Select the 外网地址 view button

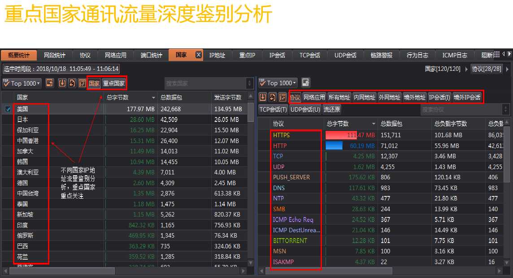[x=389, y=97]
